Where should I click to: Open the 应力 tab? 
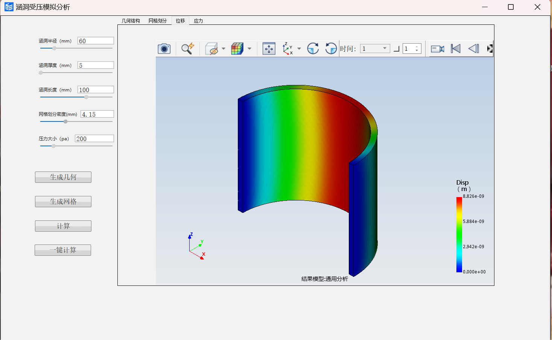(198, 21)
